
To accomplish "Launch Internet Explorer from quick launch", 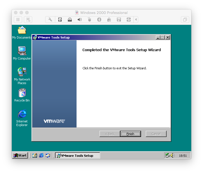I will (41, 155).
